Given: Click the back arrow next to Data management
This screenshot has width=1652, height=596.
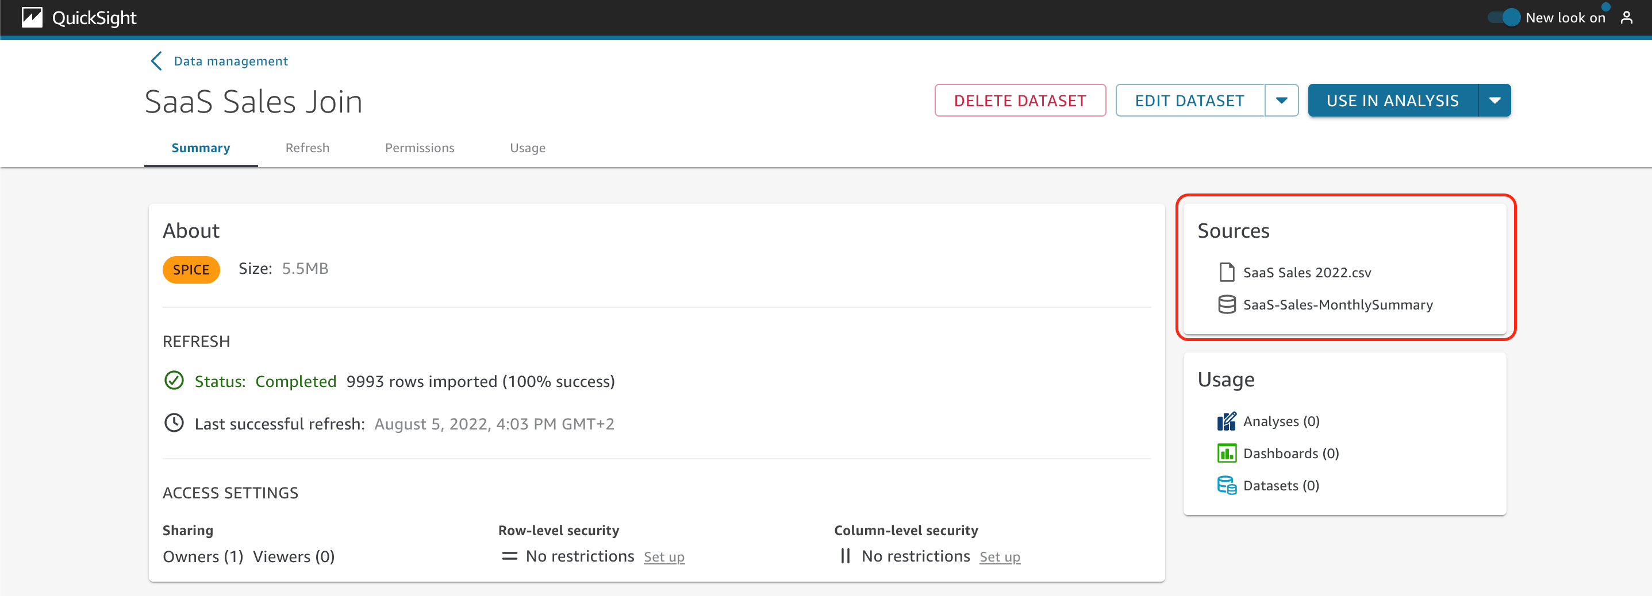Looking at the screenshot, I should pyautogui.click(x=156, y=61).
